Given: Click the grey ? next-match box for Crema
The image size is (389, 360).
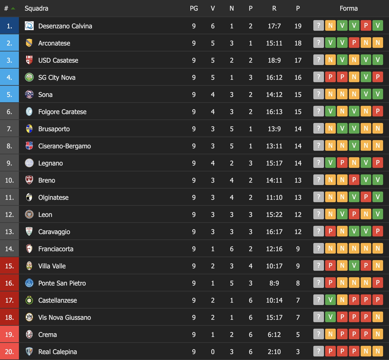Looking at the screenshot, I should pos(319,334).
